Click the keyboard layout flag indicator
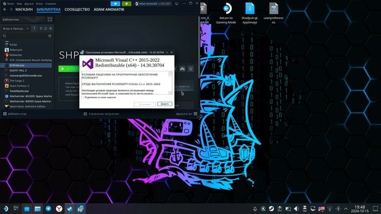This screenshot has width=381, height=214. coord(321,209)
